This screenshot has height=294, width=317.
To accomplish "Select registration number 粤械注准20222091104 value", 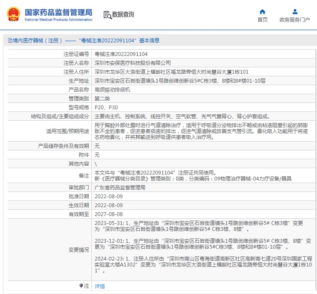I will [121, 54].
